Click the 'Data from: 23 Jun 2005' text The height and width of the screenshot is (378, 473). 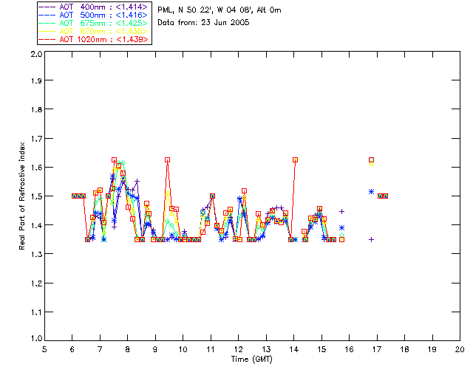pos(203,23)
